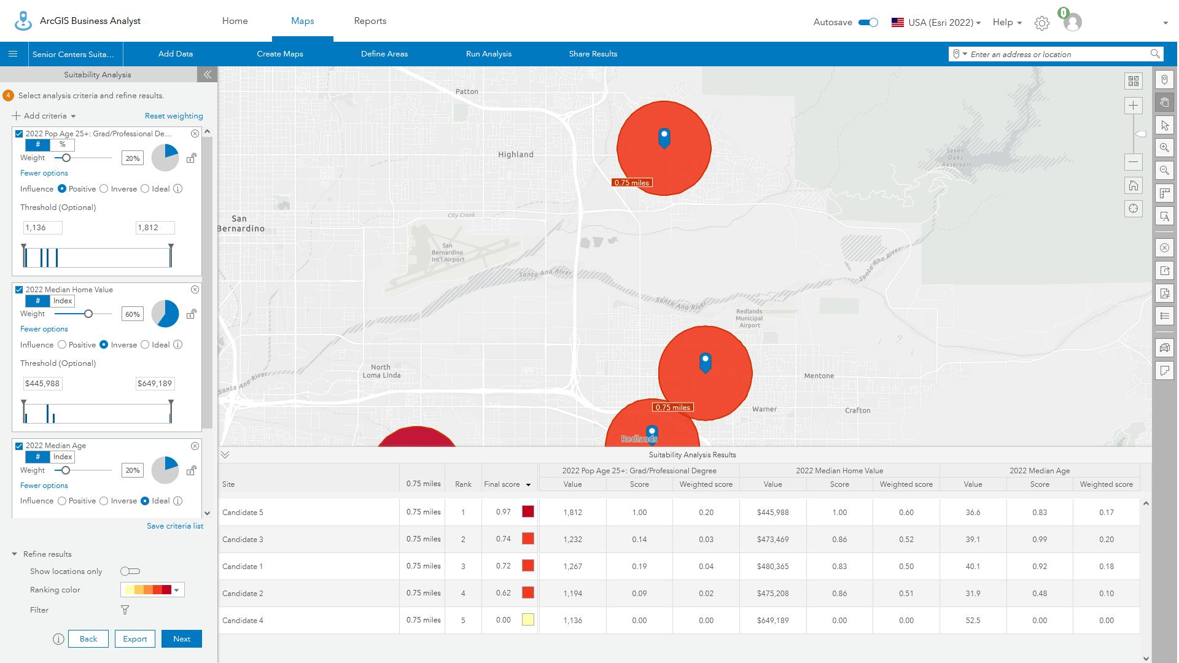Uncheck the 2022 Median Home Value criterion
Image resolution: width=1179 pixels, height=663 pixels.
19,289
